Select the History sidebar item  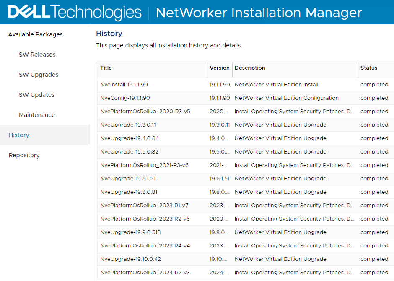19,135
